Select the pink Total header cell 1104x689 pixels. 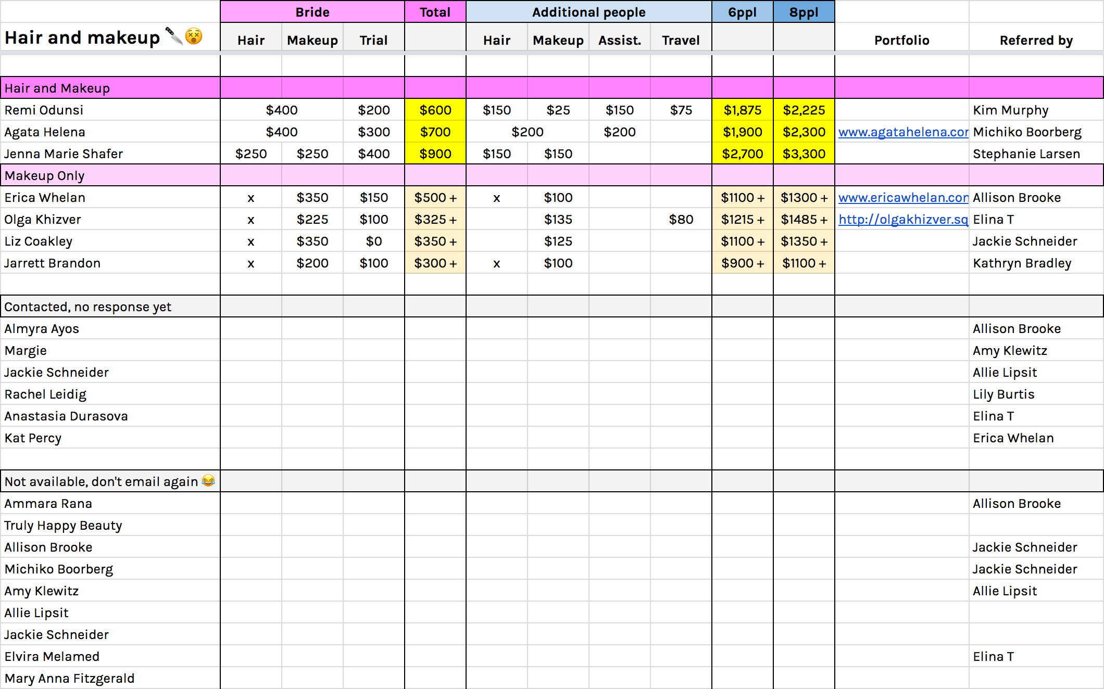point(435,12)
